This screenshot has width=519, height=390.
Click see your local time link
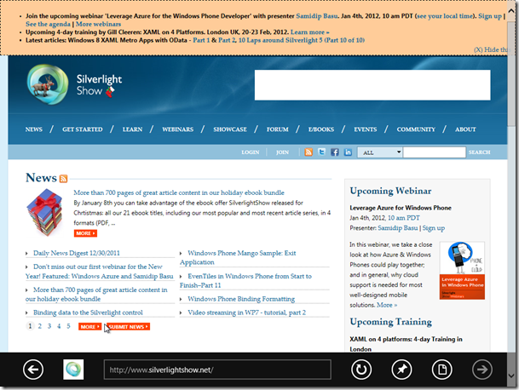click(445, 16)
